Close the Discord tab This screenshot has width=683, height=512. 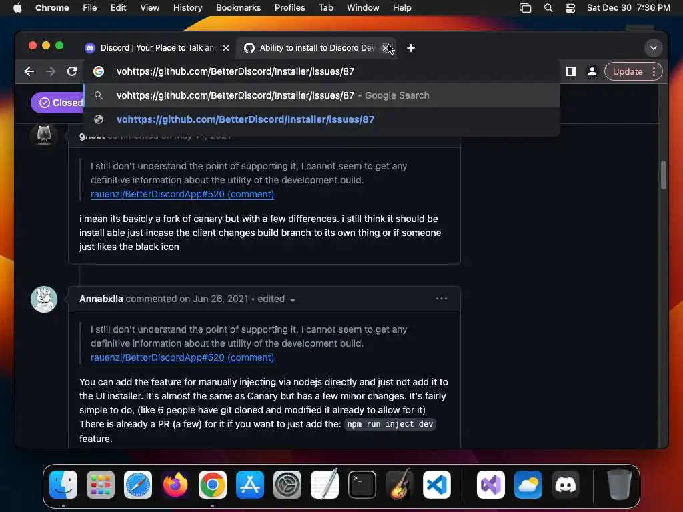(226, 48)
